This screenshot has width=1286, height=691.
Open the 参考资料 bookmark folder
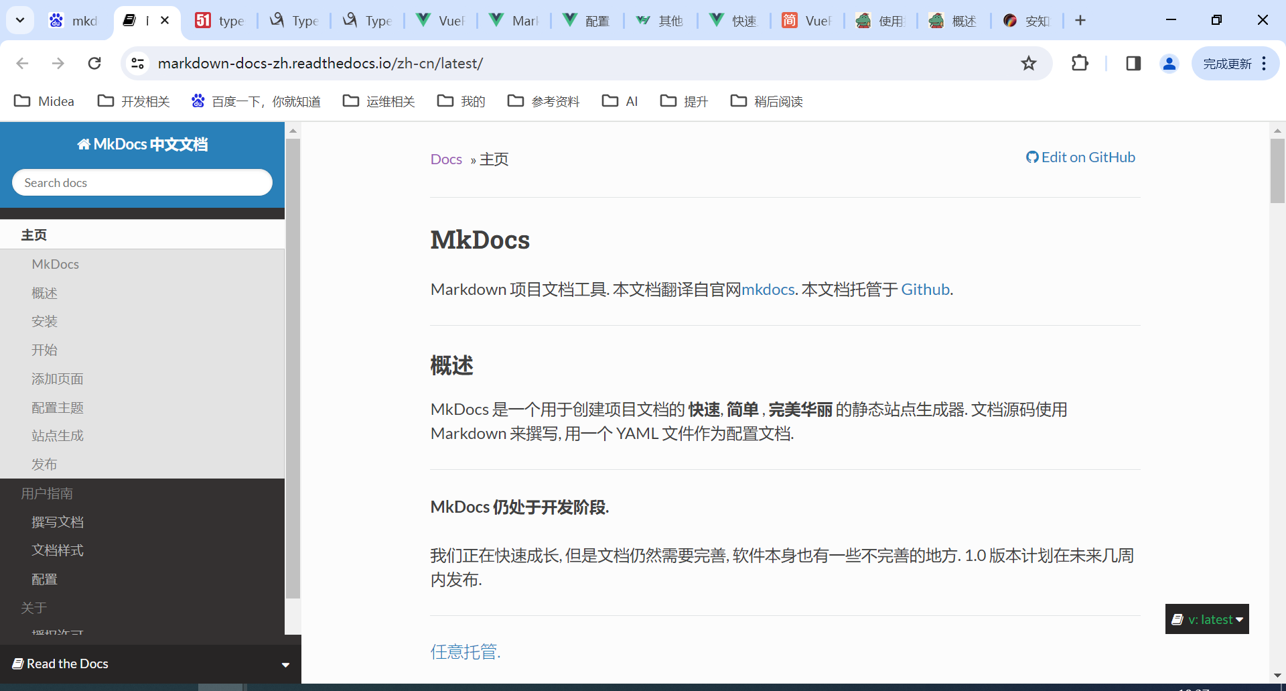click(x=544, y=101)
